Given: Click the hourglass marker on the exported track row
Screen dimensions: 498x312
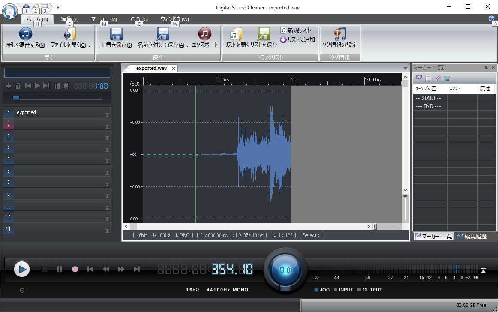Looking at the screenshot, I should tap(107, 115).
